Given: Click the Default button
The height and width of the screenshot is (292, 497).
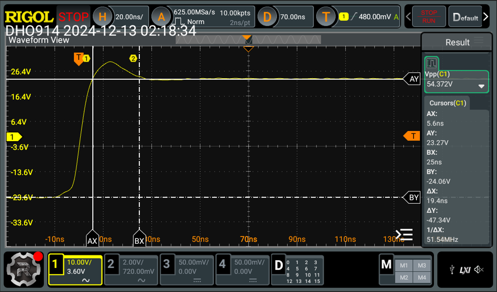Looking at the screenshot, I should 465,17.
